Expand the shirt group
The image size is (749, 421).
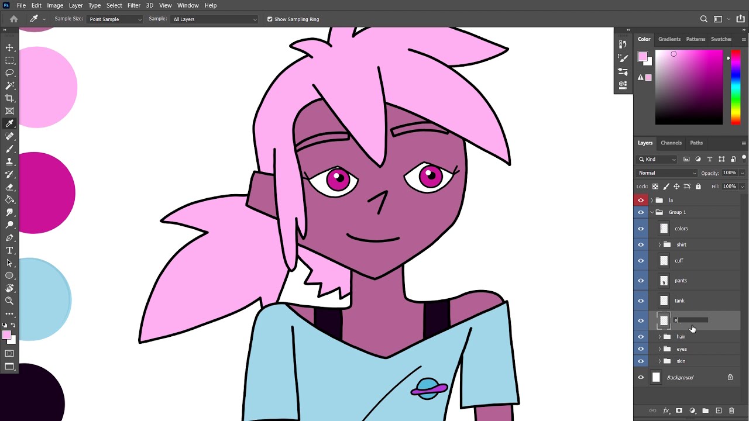[x=659, y=244]
